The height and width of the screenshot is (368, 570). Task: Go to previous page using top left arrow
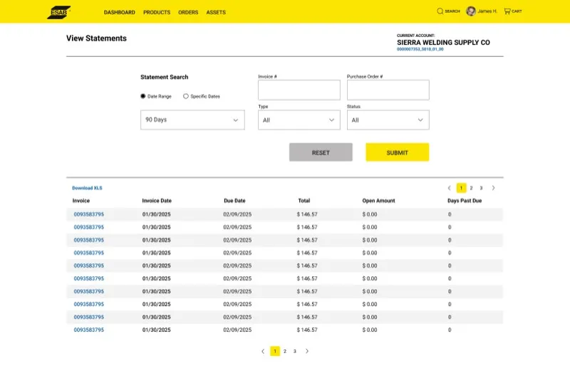point(449,188)
